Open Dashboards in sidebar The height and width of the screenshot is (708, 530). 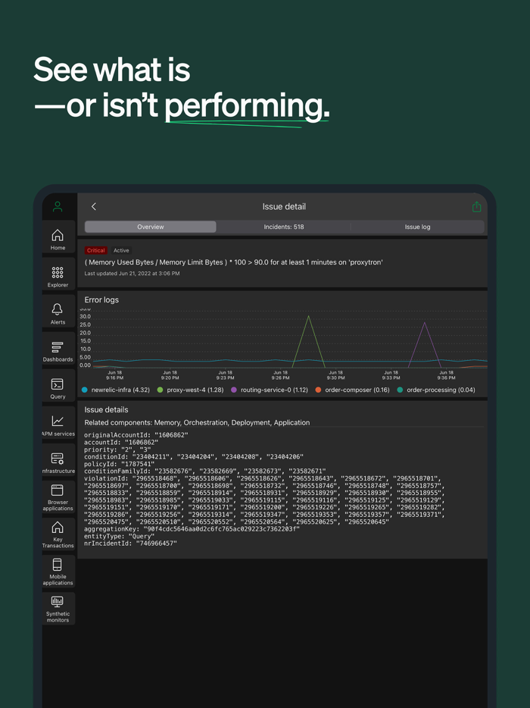tap(58, 348)
